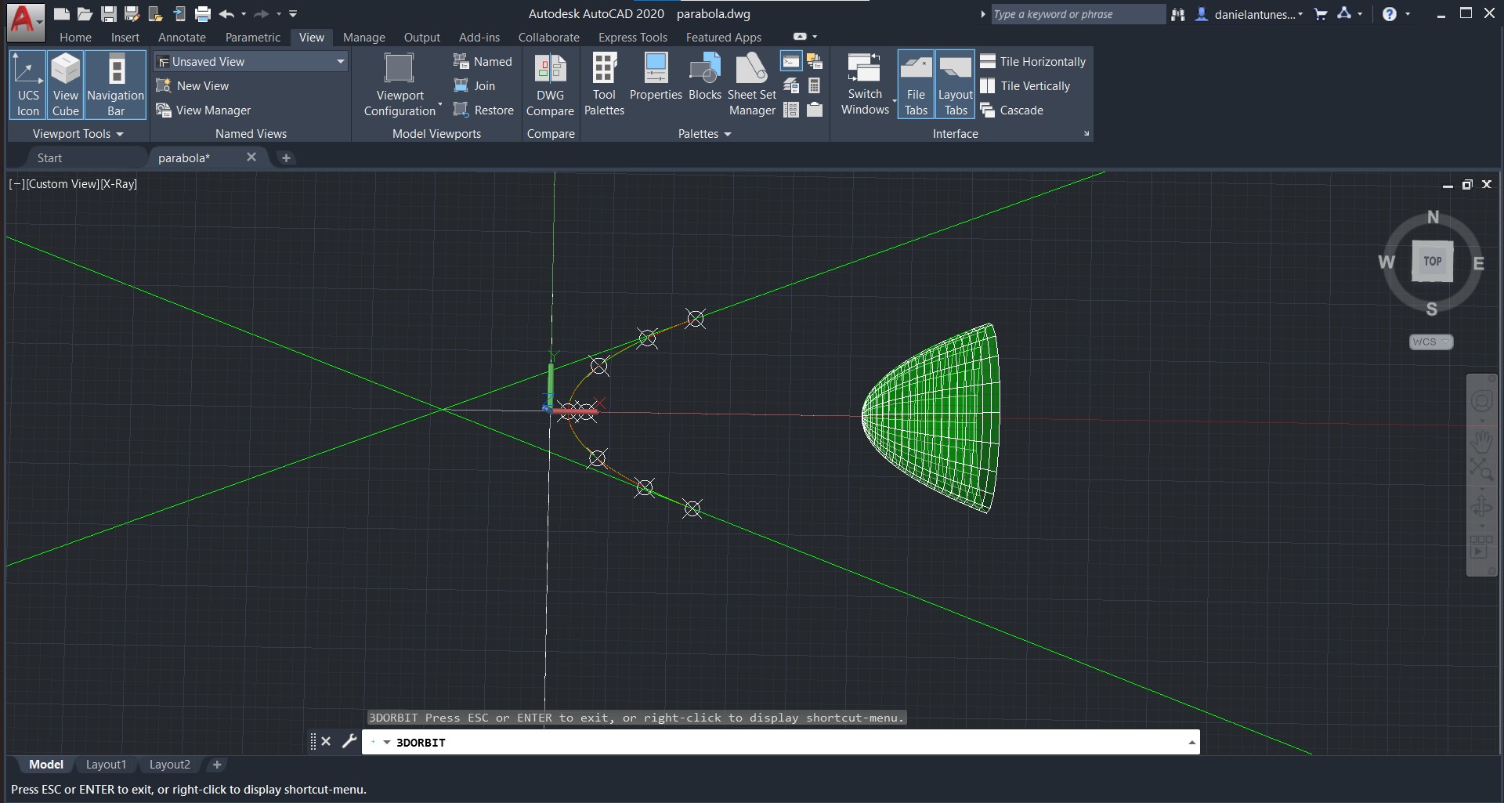Click the Restore viewports button
The width and height of the screenshot is (1504, 803).
pos(483,110)
